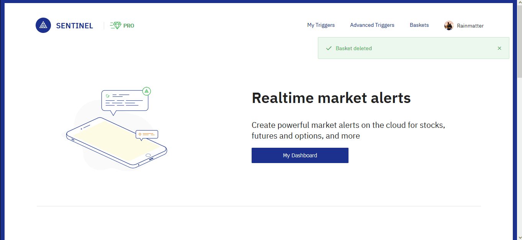
Task: Open the Baskets page
Action: [x=419, y=25]
